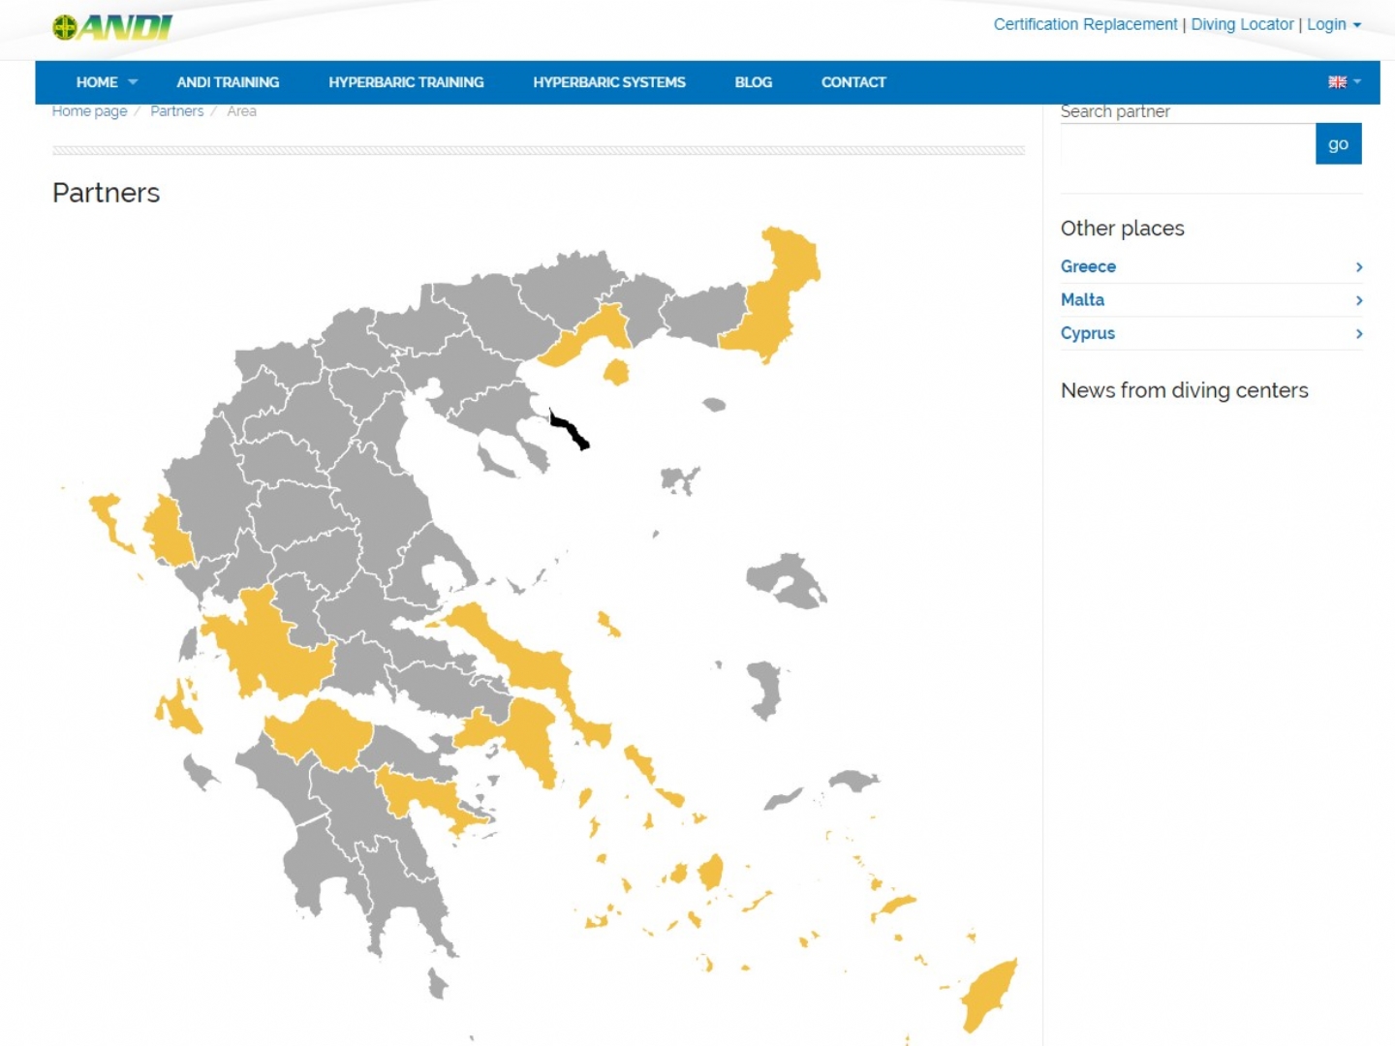The width and height of the screenshot is (1395, 1046).
Task: Focus the Search partner input field
Action: pos(1188,143)
